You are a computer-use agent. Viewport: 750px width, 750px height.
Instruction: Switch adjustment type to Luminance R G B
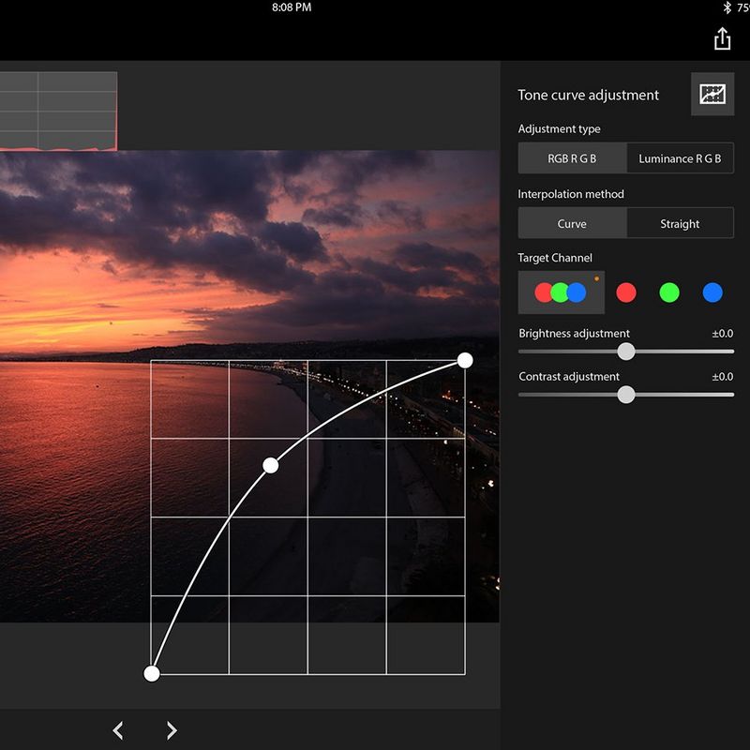click(680, 158)
